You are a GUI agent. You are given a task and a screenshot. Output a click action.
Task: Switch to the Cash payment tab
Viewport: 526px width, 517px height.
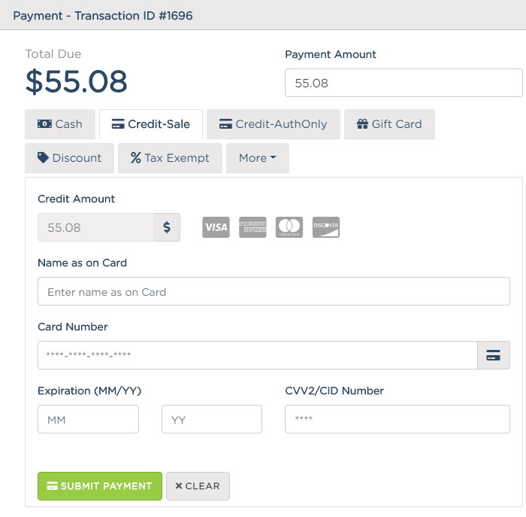click(60, 124)
